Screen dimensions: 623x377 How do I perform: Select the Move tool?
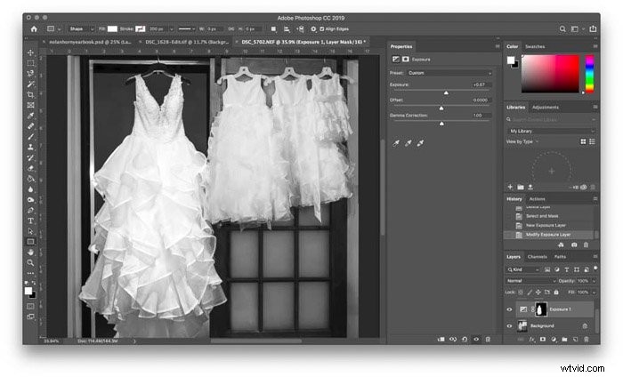pyautogui.click(x=30, y=52)
